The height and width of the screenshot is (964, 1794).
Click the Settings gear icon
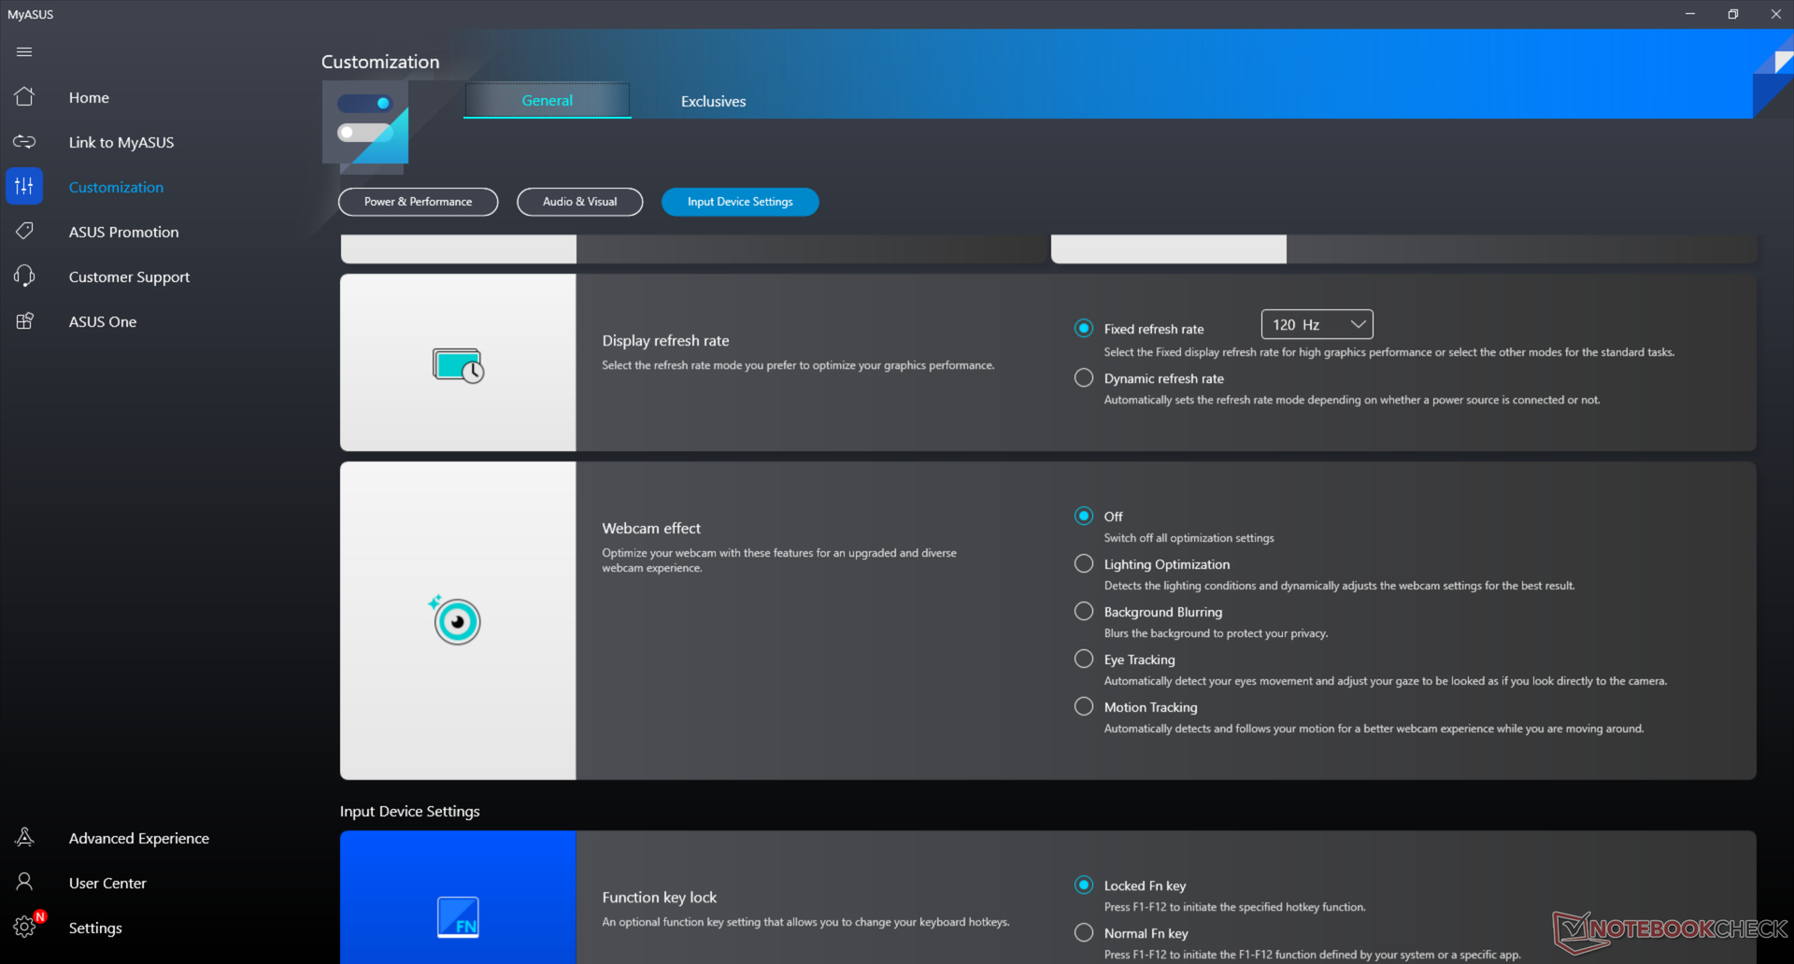coord(24,928)
